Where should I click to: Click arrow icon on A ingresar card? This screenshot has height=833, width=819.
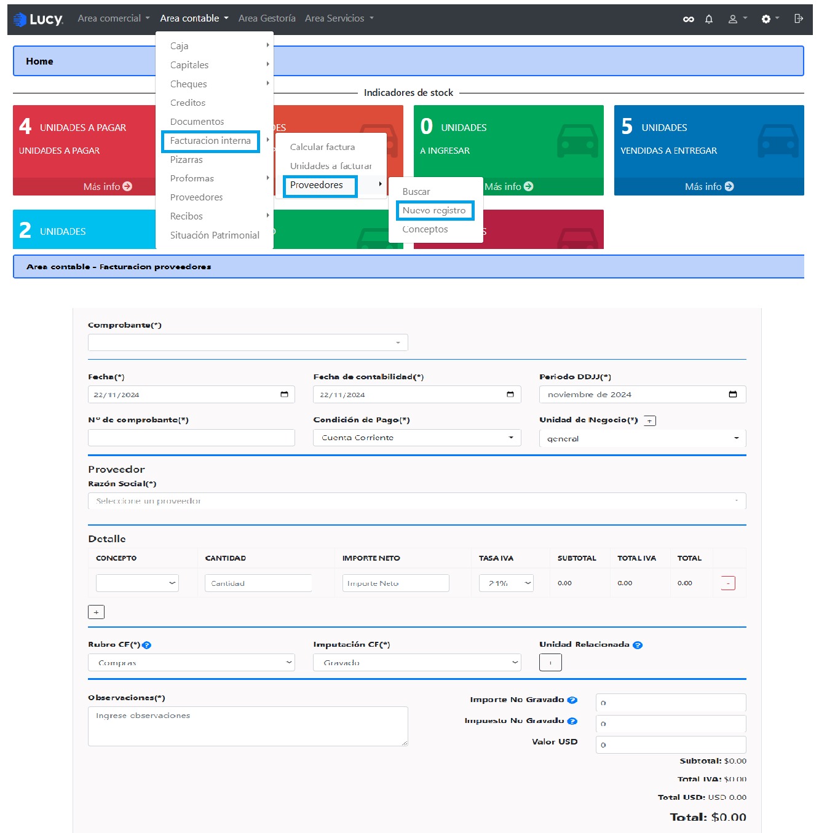pyautogui.click(x=528, y=186)
